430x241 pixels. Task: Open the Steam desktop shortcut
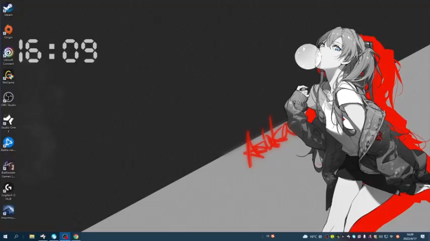click(8, 10)
